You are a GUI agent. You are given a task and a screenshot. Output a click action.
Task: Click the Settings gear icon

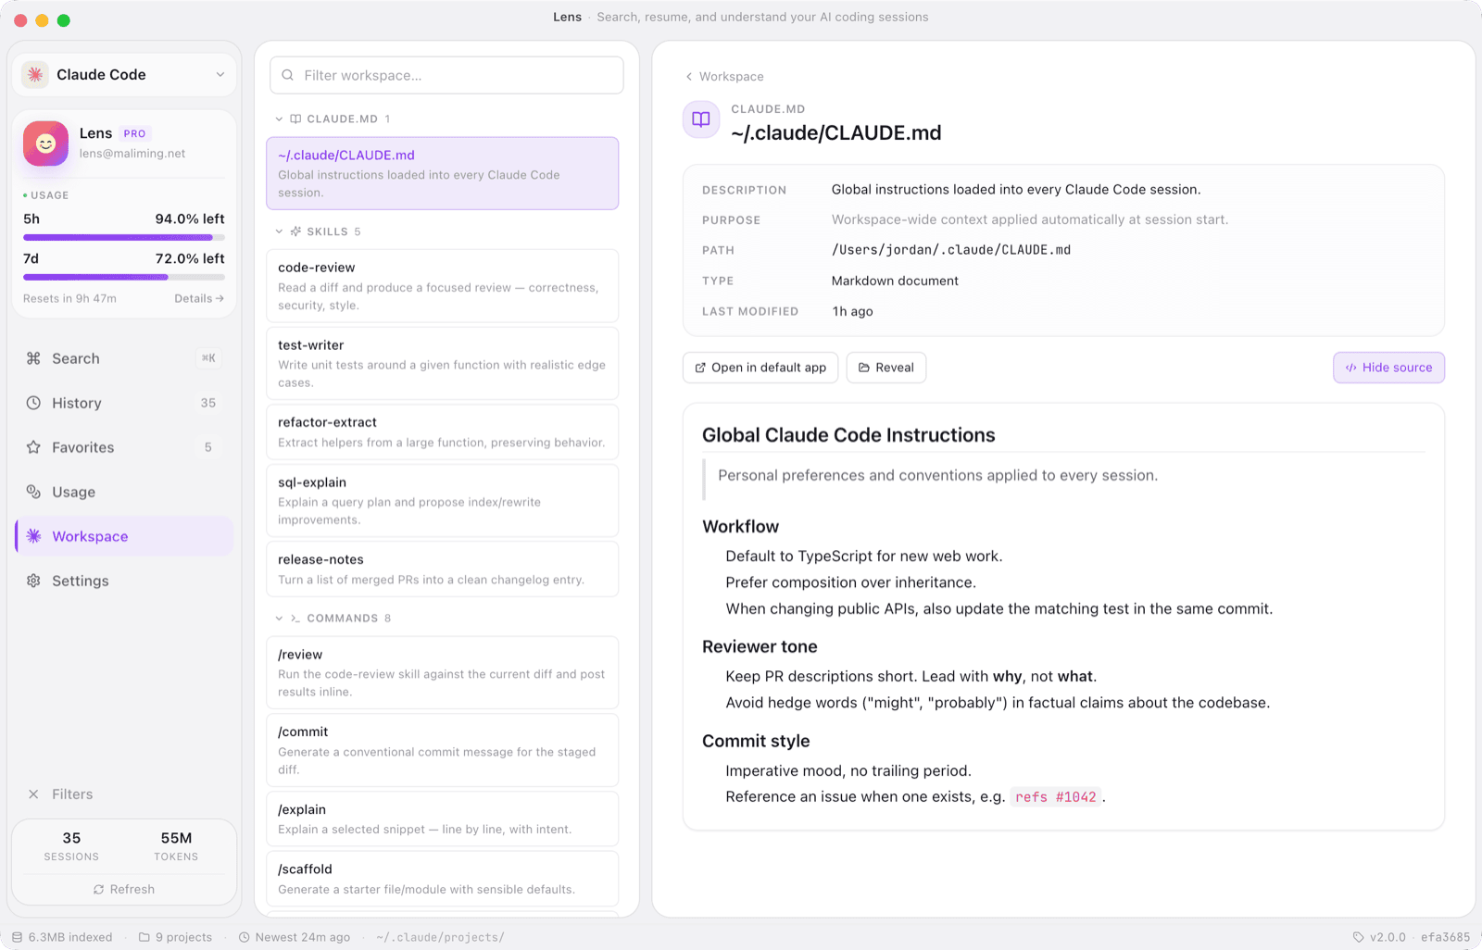pos(33,581)
